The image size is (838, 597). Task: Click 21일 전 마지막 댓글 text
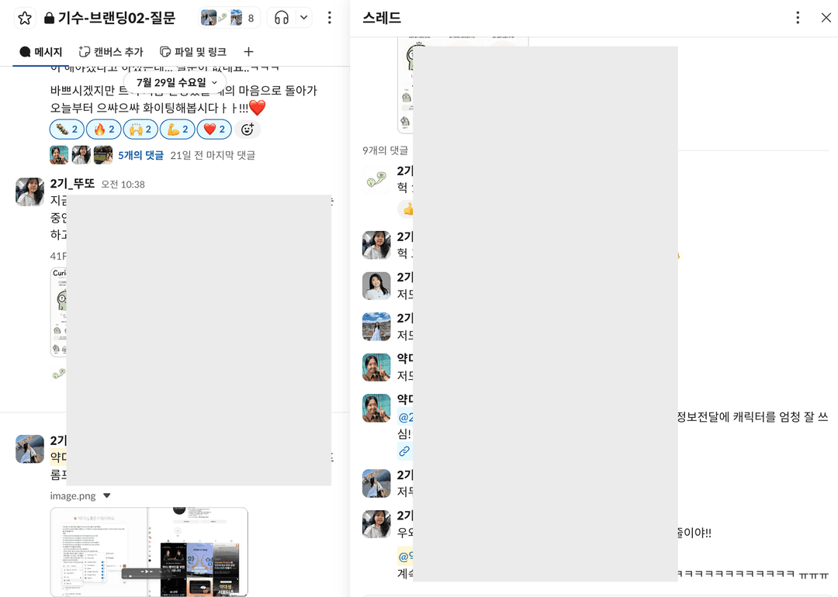point(213,155)
